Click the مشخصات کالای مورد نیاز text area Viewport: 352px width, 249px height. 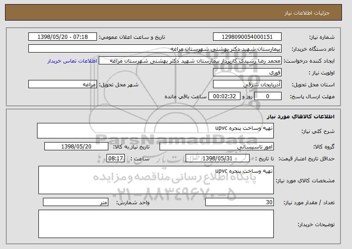click(x=156, y=180)
